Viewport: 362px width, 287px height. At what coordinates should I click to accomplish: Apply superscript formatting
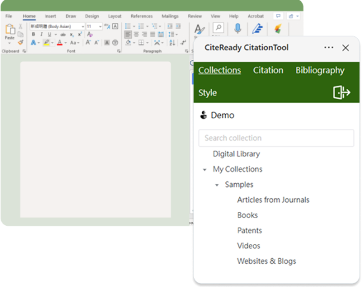(80, 34)
